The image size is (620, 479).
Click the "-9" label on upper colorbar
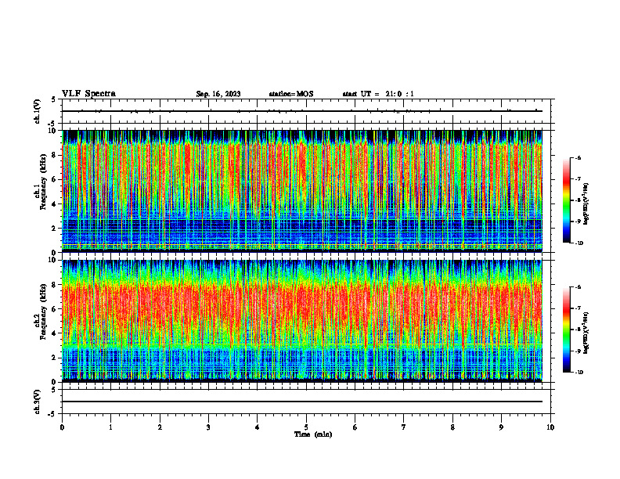pos(579,221)
